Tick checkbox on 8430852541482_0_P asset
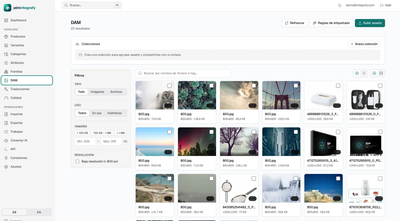This screenshot has height=221, width=400. point(254,178)
